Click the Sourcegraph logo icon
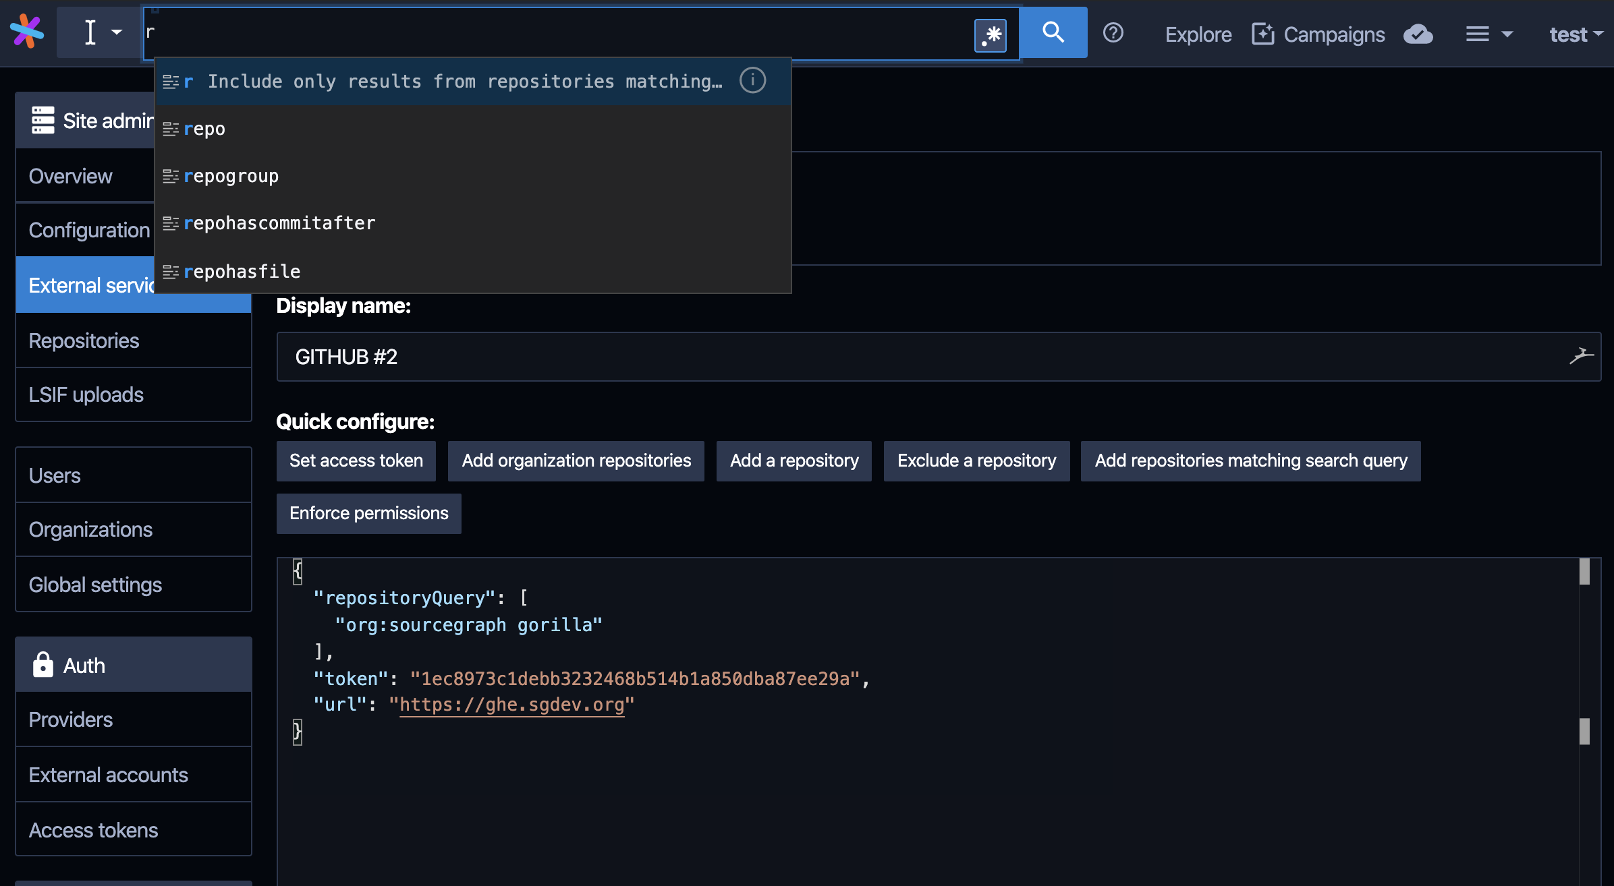Screen dimensions: 1614x886 pos(27,32)
